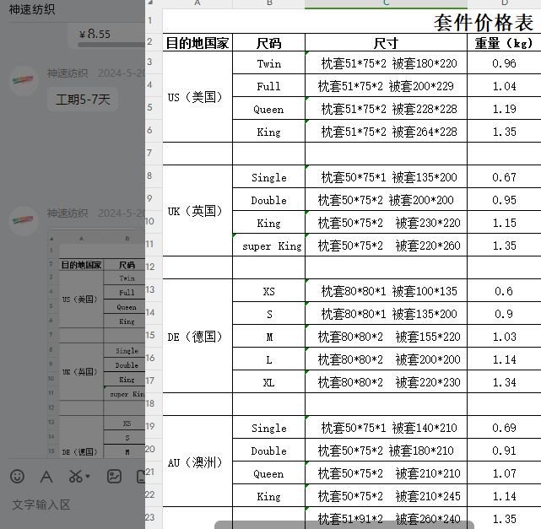Select column C header in the spreadsheet
The height and width of the screenshot is (529, 541).
coord(386,4)
